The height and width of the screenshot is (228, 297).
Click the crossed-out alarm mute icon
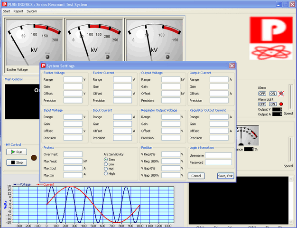[281, 93]
